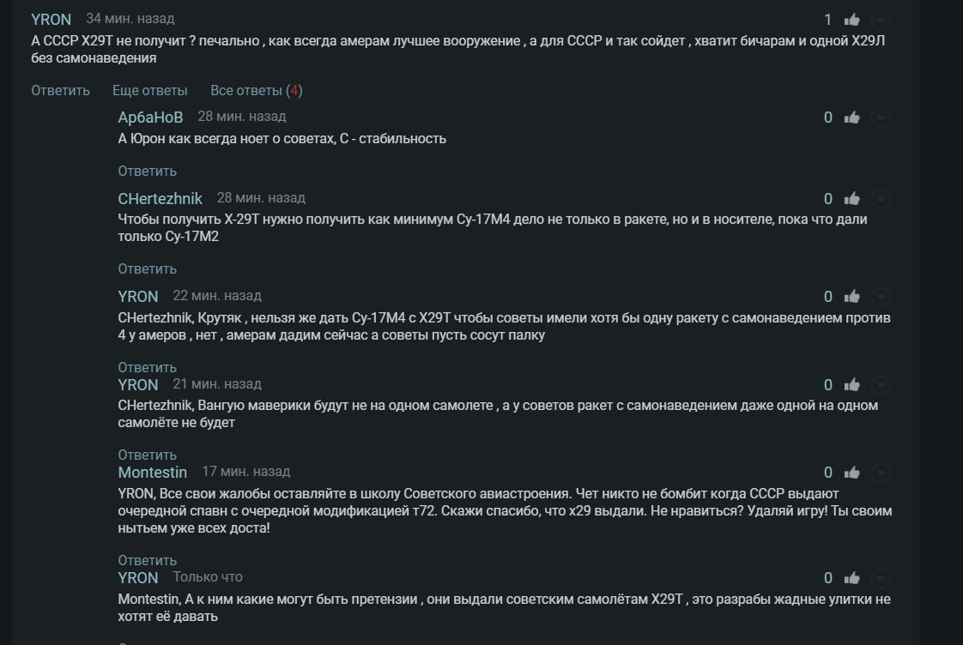Open options arrow on YRON's top comment
Screen dimensions: 963x645
point(881,20)
